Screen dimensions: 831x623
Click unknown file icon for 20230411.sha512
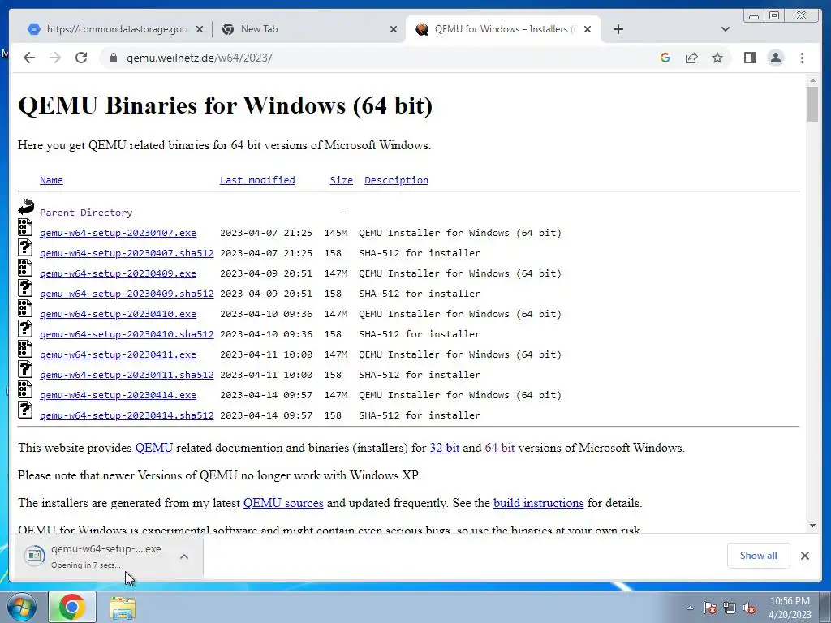coord(25,369)
